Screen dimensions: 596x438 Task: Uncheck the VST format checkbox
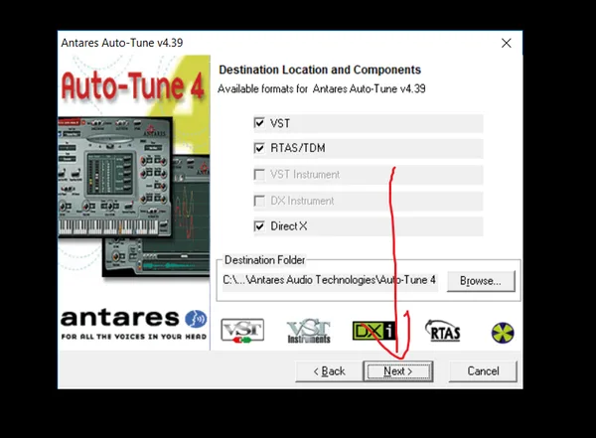pos(259,123)
